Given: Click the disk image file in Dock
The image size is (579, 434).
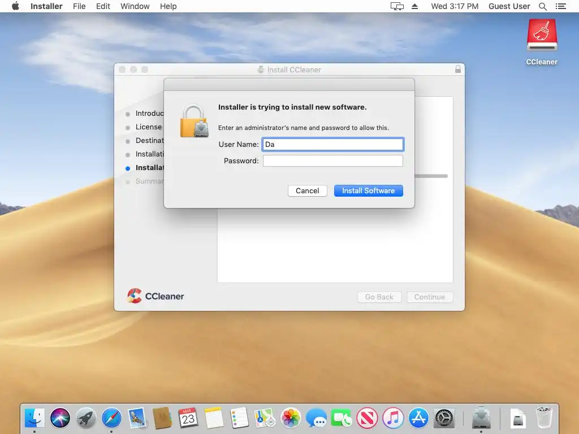Looking at the screenshot, I should coord(518,419).
